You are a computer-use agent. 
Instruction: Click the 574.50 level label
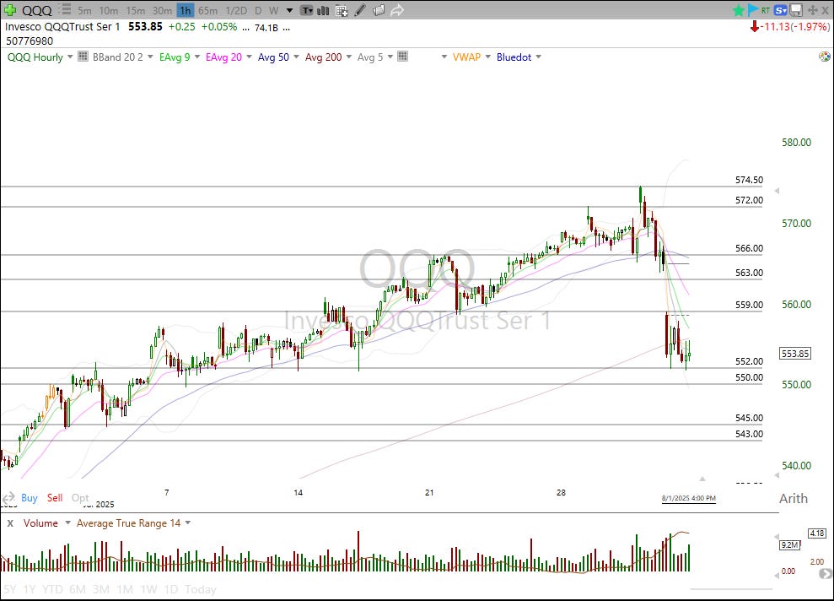pos(749,180)
